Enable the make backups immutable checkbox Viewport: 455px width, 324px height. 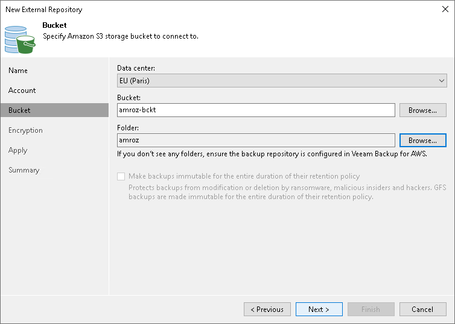121,176
